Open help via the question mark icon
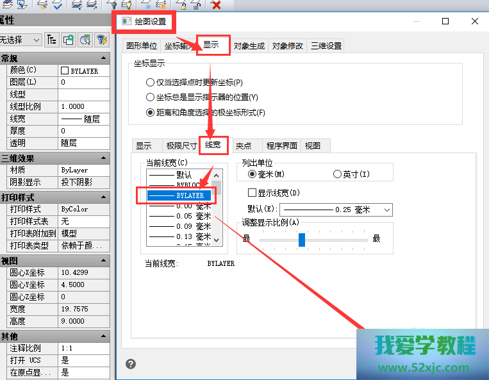The width and height of the screenshot is (489, 380). coord(131,364)
